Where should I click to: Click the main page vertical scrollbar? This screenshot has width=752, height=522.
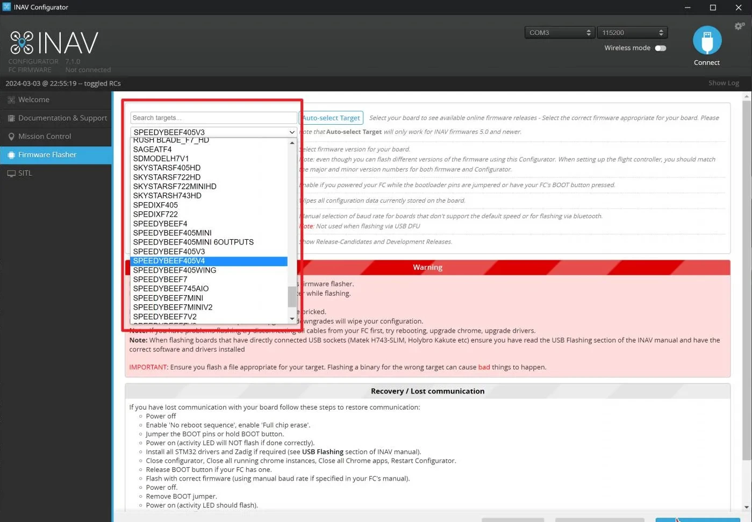747,280
